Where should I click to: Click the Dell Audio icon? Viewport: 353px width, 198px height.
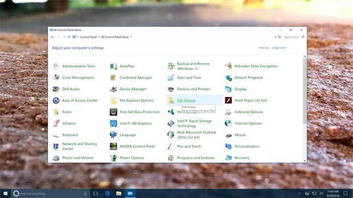[56, 89]
